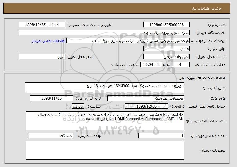
Task: Click the label شماره نیاز
Action: pyautogui.click(x=217, y=25)
